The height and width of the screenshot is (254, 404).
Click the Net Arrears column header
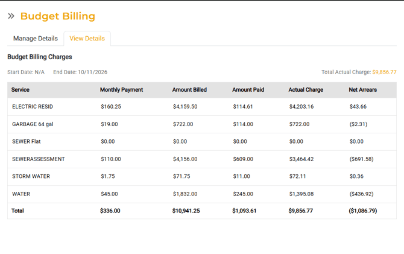(362, 90)
